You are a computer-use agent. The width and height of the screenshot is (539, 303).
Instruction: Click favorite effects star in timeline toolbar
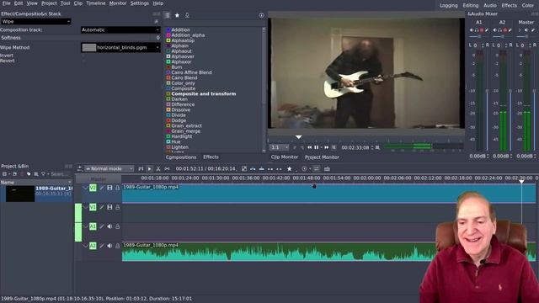(290, 168)
